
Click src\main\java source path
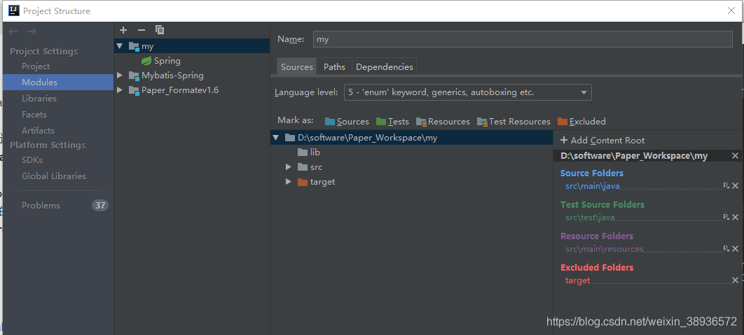tap(593, 186)
